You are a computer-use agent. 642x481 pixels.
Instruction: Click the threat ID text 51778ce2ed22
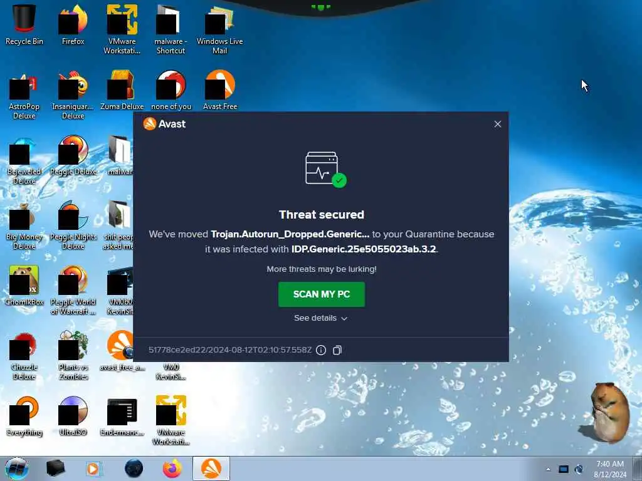click(x=229, y=350)
